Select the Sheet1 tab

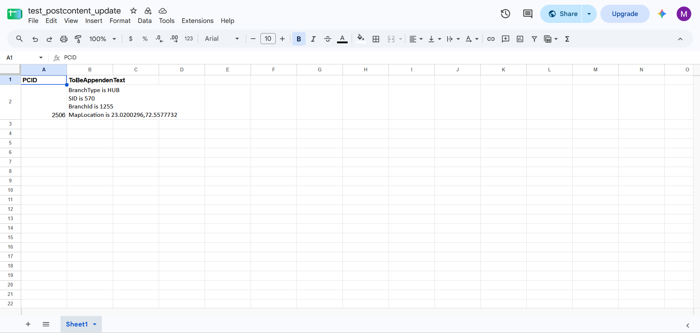pos(81,324)
